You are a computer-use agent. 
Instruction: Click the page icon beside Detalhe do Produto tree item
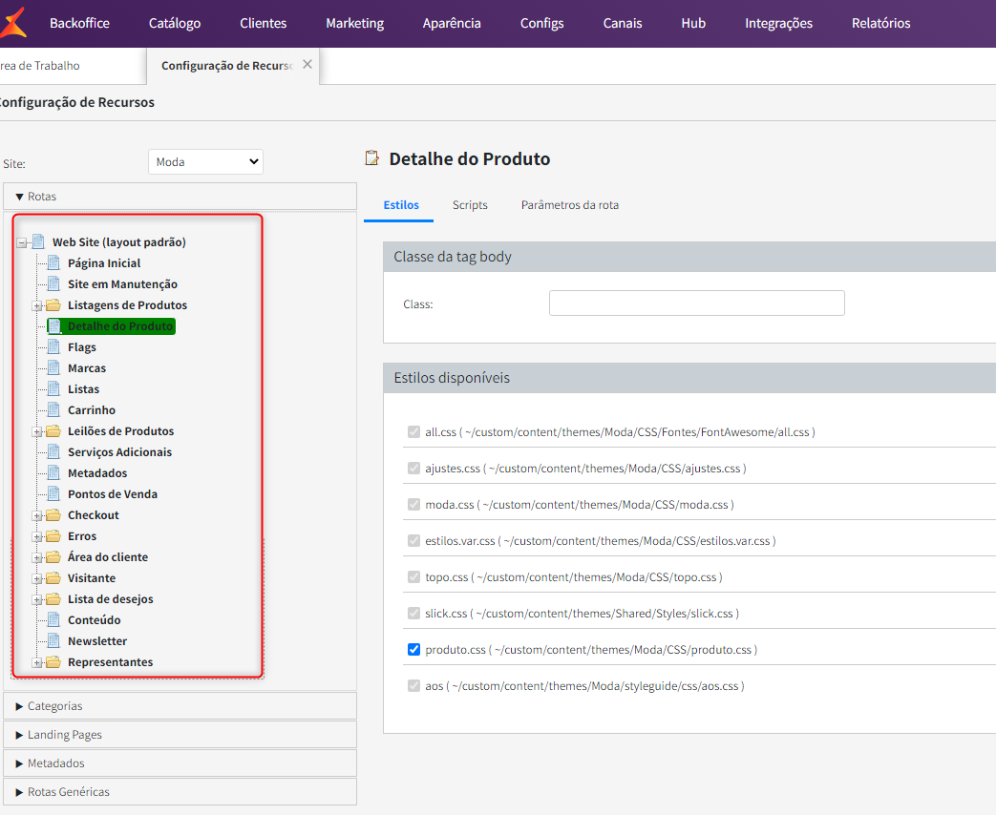tap(55, 326)
